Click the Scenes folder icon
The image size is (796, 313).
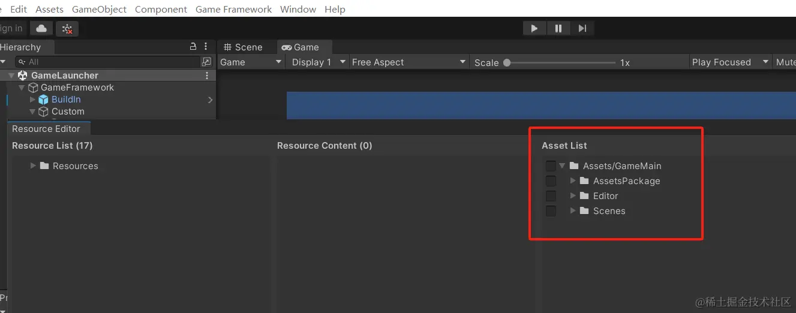(584, 210)
